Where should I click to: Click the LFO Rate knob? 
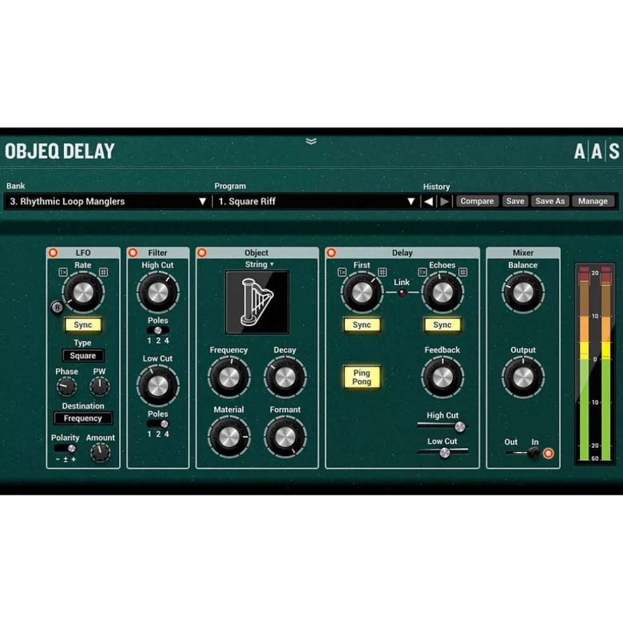point(84,293)
